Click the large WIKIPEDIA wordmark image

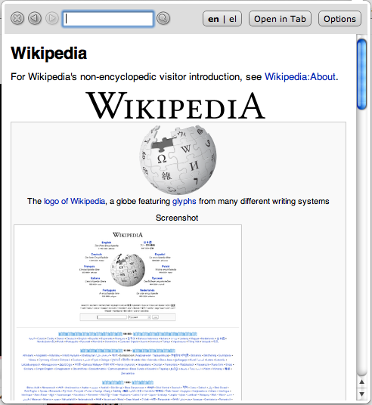pyautogui.click(x=175, y=105)
